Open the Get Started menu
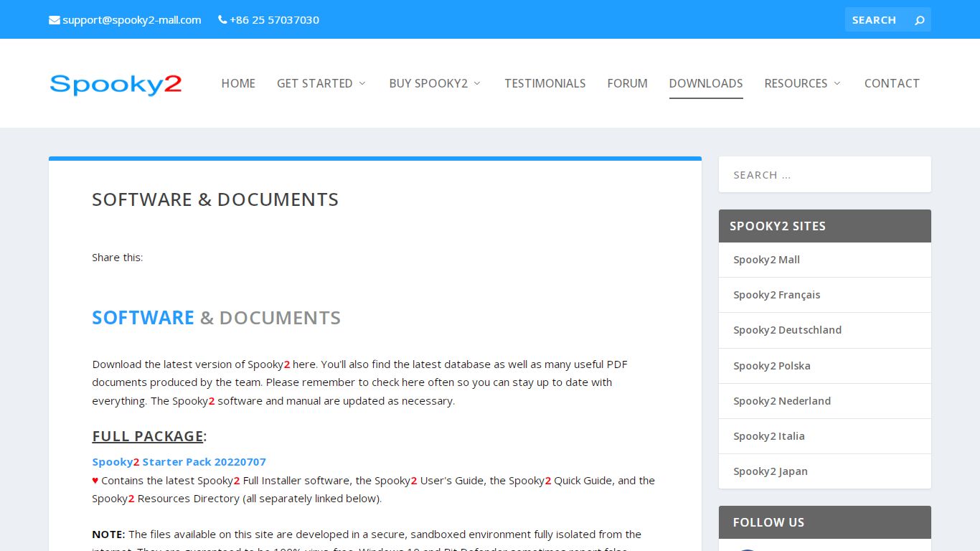 click(x=315, y=83)
